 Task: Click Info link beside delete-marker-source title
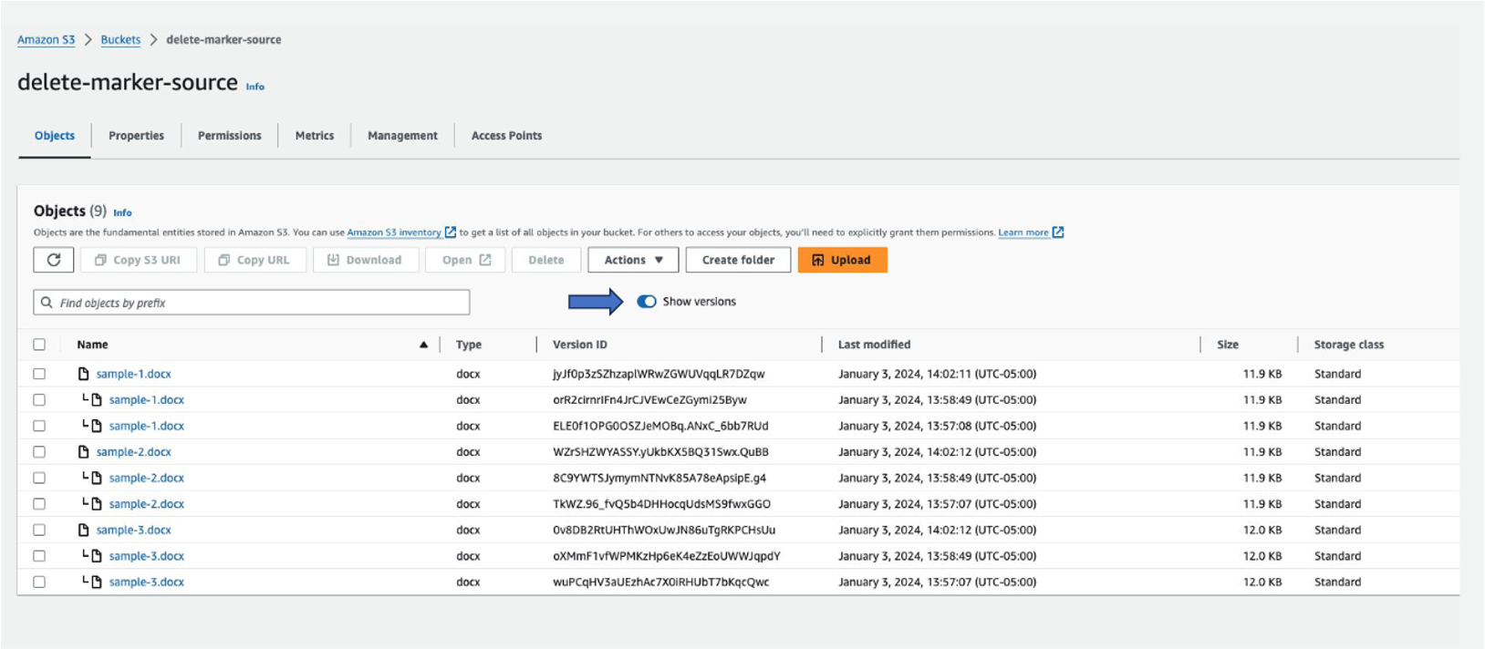pyautogui.click(x=255, y=87)
